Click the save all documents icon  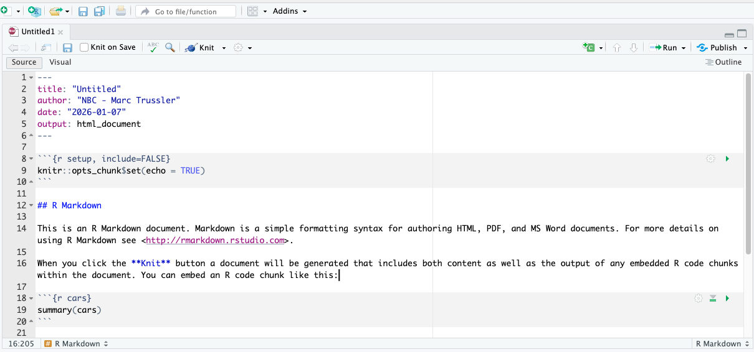pyautogui.click(x=99, y=11)
